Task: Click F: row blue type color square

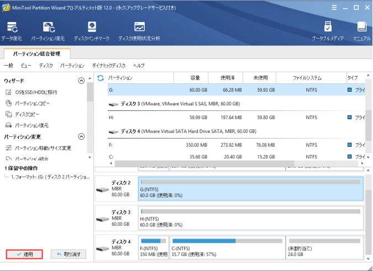Action: 349,145
